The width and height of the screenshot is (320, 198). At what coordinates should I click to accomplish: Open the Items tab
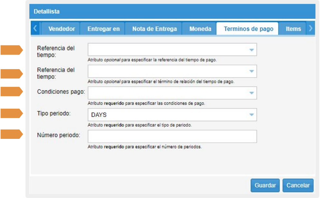pyautogui.click(x=293, y=29)
